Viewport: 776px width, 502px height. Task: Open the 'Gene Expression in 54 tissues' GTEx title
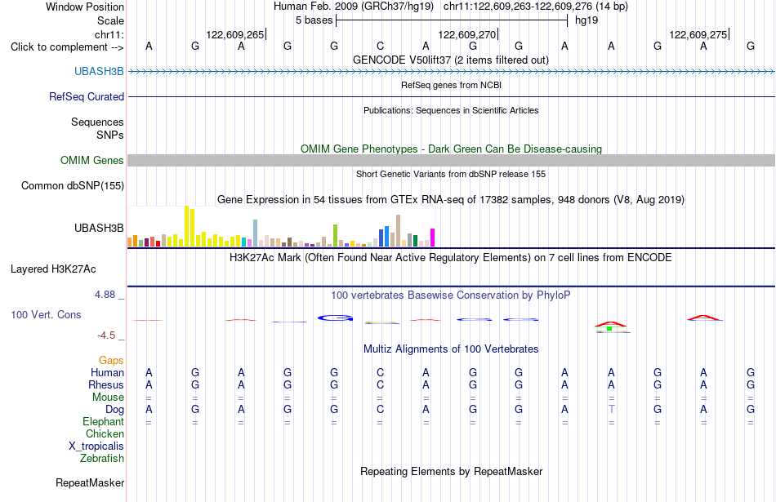(x=451, y=200)
